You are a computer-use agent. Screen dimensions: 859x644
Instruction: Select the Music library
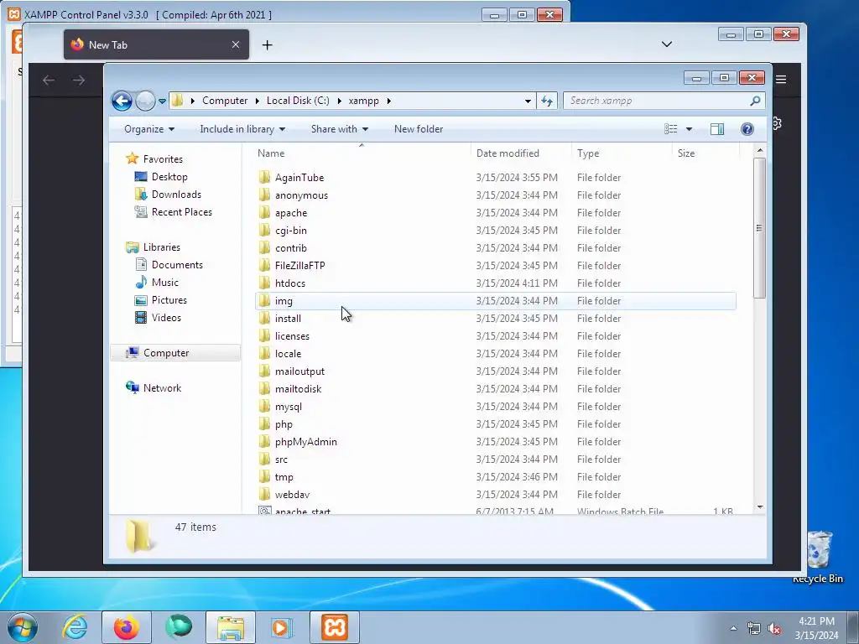[165, 283]
